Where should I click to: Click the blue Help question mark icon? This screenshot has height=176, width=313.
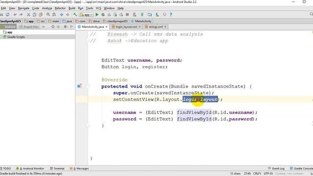coord(171,15)
